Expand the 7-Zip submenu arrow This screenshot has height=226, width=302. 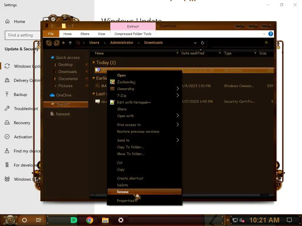[178, 95]
